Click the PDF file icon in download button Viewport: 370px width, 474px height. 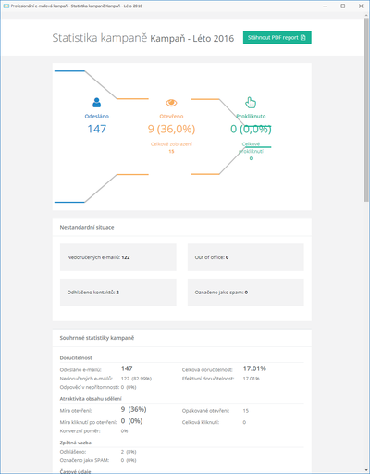pos(303,37)
